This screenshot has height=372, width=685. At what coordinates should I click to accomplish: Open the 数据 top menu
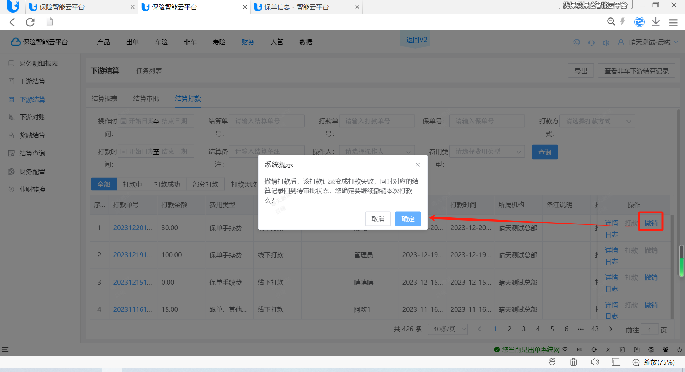click(306, 42)
